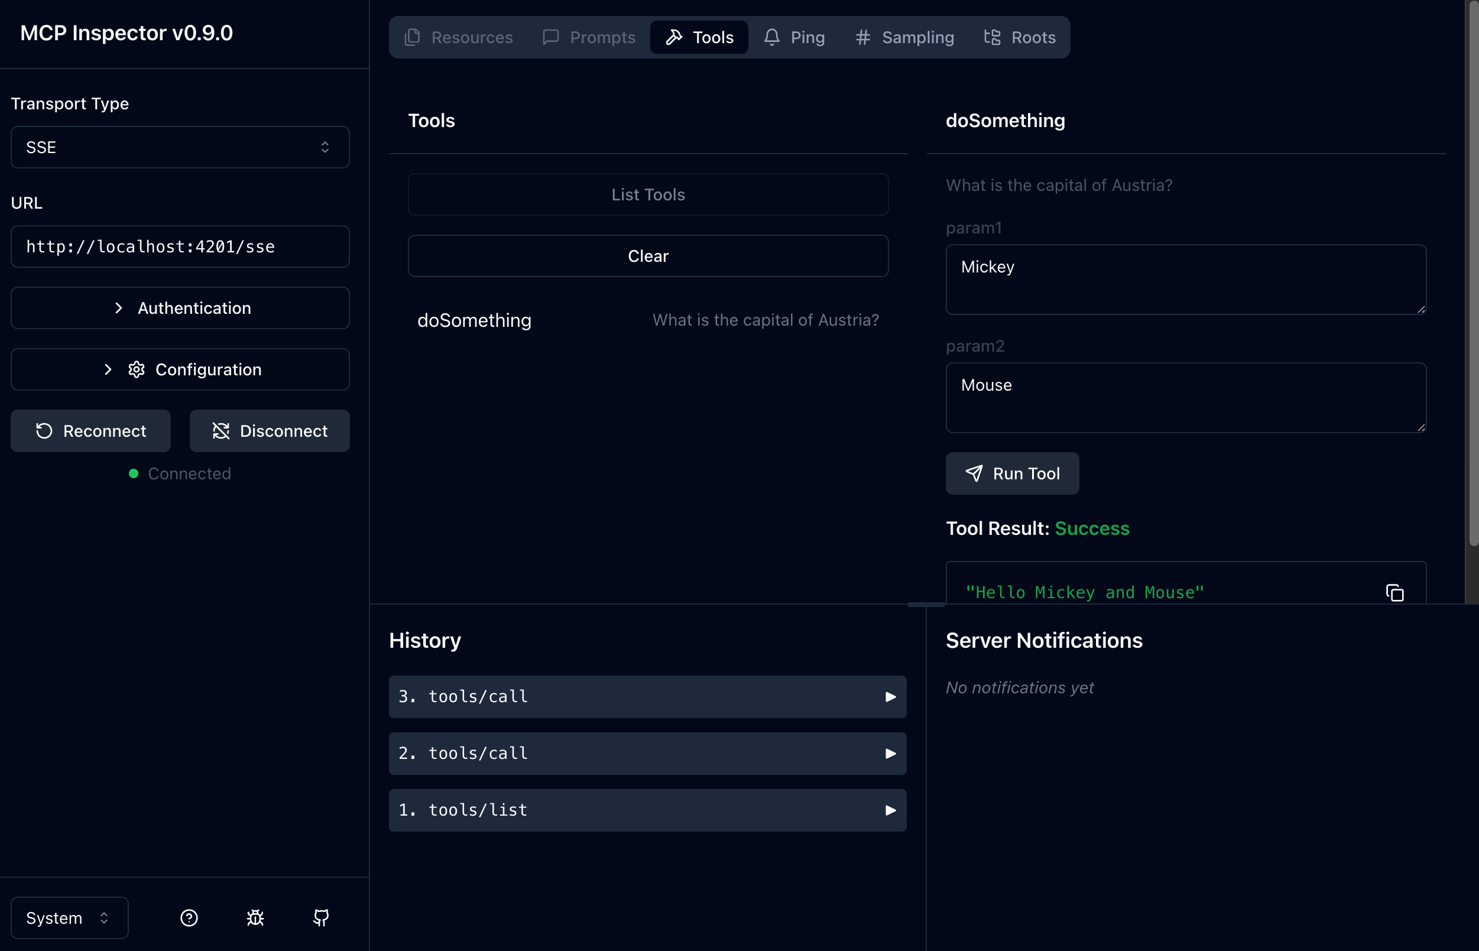This screenshot has width=1479, height=951.
Task: Open the Transport Type SSE dropdown
Action: [x=180, y=147]
